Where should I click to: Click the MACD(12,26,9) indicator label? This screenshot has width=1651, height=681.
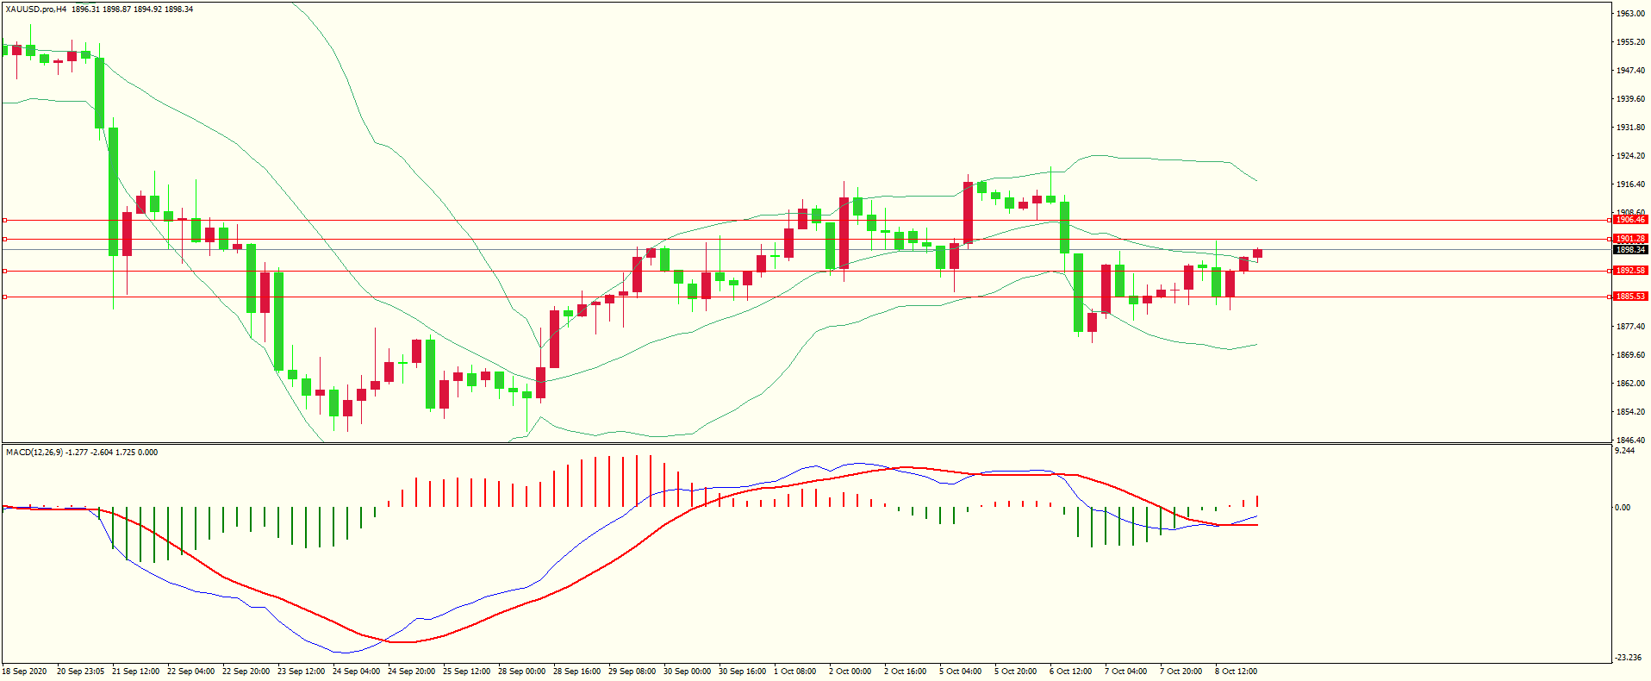[x=33, y=453]
